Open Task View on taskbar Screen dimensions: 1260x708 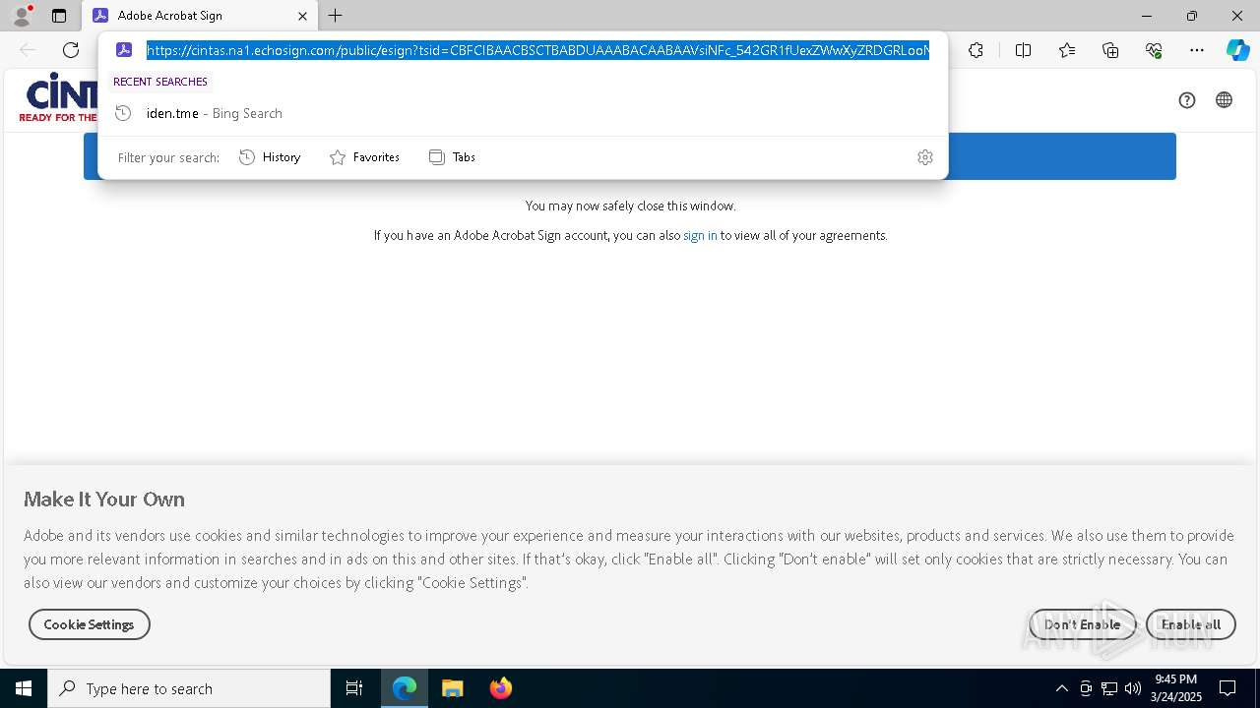354,688
